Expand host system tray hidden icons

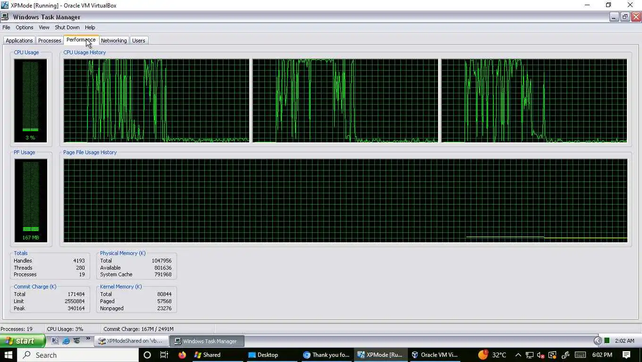518,355
